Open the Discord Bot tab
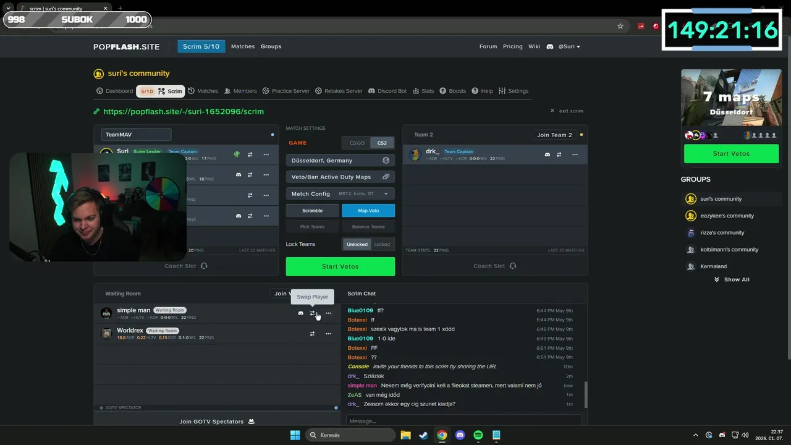The image size is (791, 445). (387, 91)
